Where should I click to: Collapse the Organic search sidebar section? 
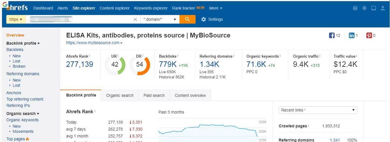pyautogui.click(x=23, y=114)
